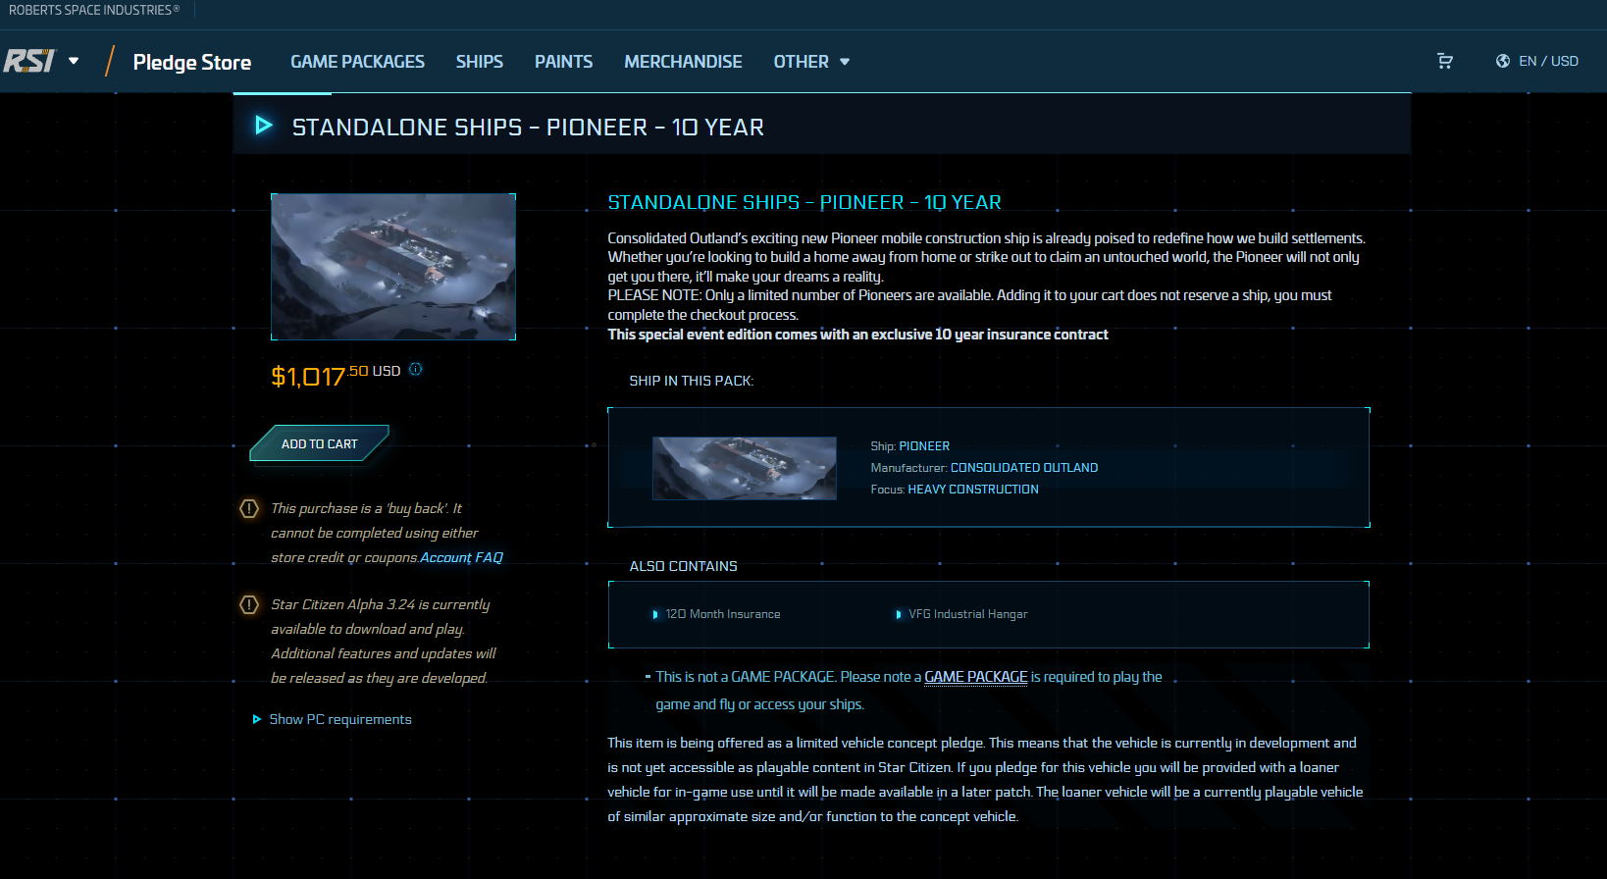Open the shopping cart icon
This screenshot has height=879, width=1607.
1444,61
